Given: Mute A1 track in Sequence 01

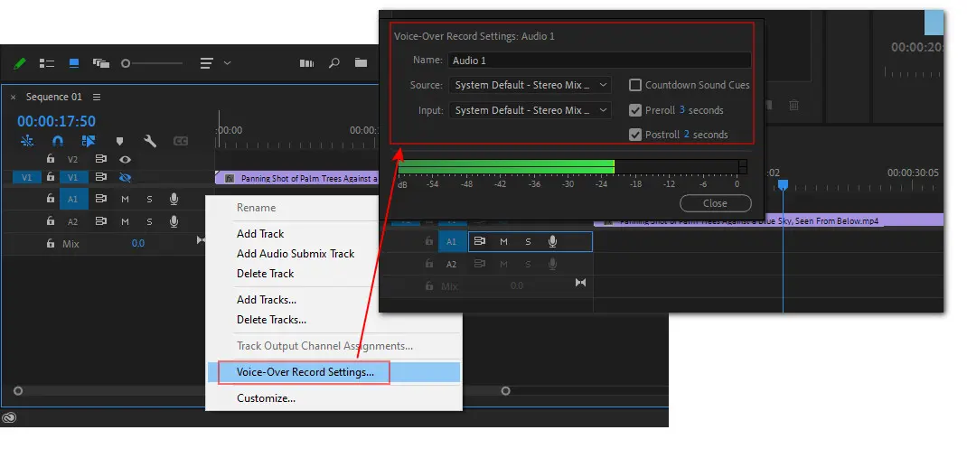Looking at the screenshot, I should tap(126, 199).
